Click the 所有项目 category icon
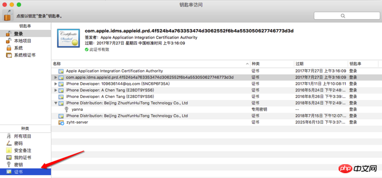This screenshot has width=382, height=178. (9, 136)
